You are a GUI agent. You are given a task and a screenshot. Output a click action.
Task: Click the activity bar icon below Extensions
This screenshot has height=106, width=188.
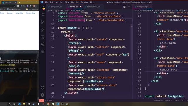[43, 52]
